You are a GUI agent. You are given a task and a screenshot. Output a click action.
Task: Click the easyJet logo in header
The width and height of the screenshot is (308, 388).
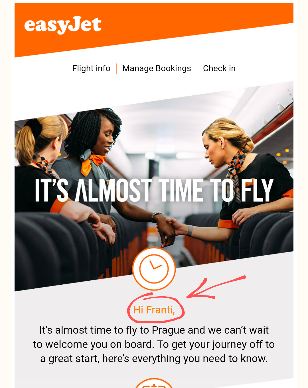coord(63,25)
